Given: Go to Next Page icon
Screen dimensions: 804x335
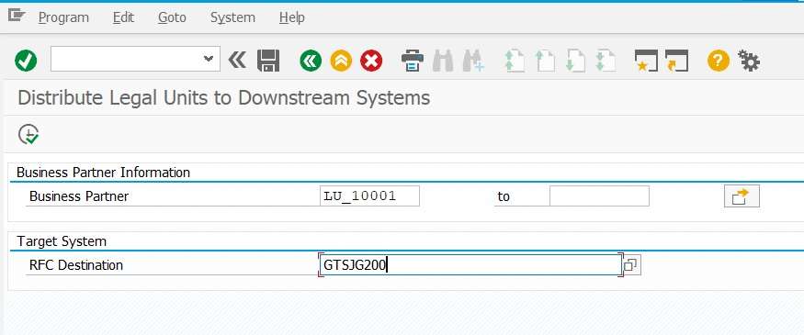Looking at the screenshot, I should [575, 61].
